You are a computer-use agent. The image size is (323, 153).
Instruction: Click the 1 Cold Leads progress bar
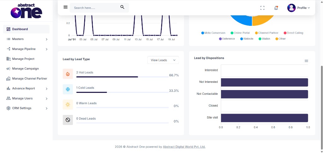122,92
